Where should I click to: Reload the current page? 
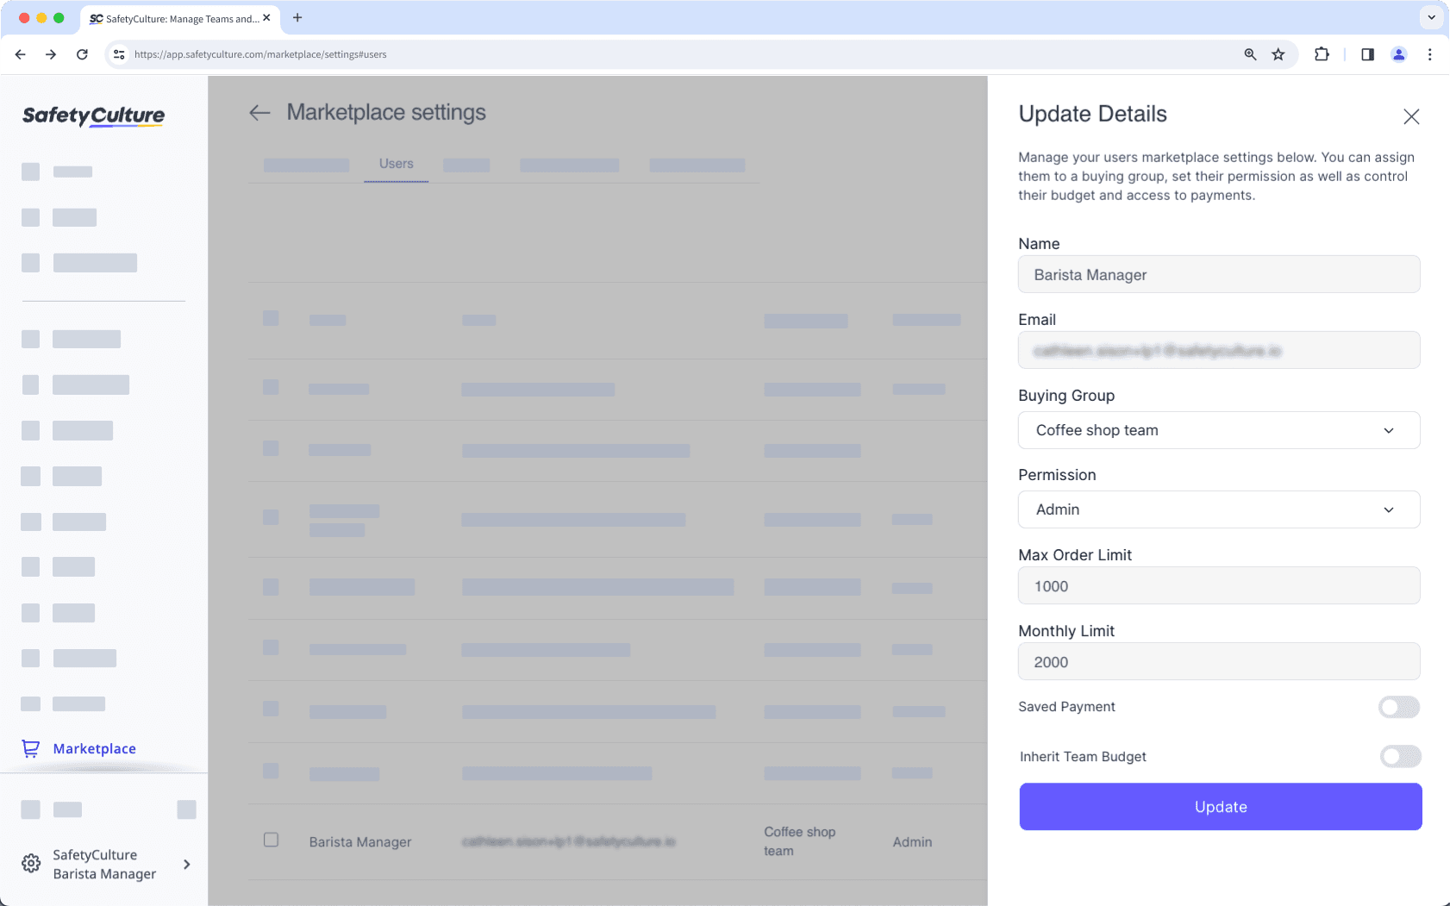pyautogui.click(x=82, y=53)
